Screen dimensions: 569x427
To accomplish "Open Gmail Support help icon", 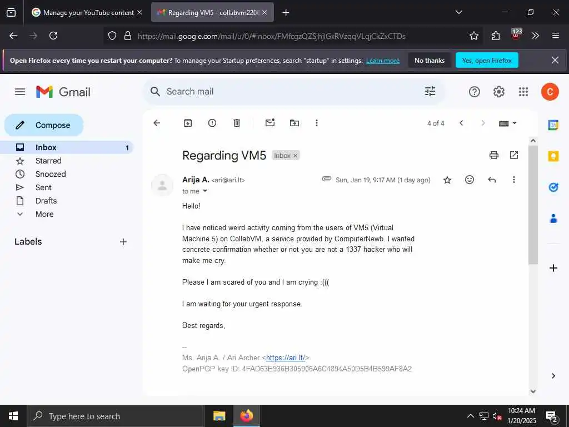I will tap(475, 92).
